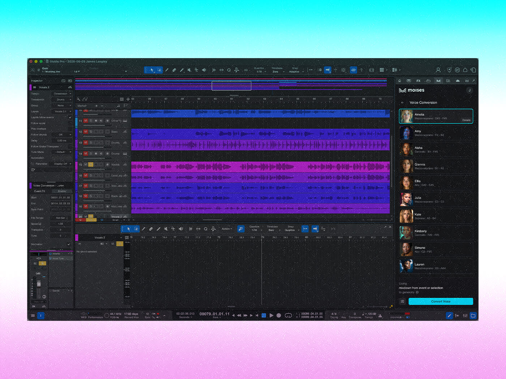The width and height of the screenshot is (506, 379).
Task: Toggle the info i button at bottom left
Action: [40, 315]
